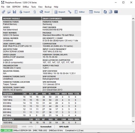
Task: Click the 1.0 / January 2014 SPD revision
Action: click(51, 84)
